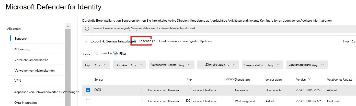
Task: Open VPN settings in the sidebar
Action: tap(18, 81)
